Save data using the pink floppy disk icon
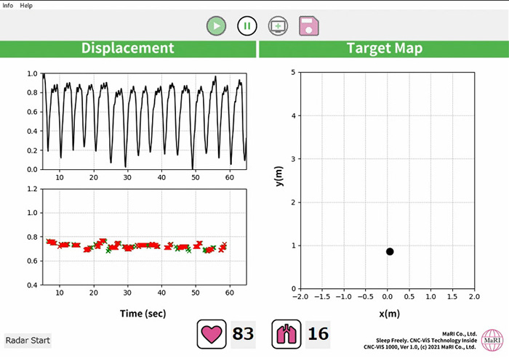 pos(309,26)
